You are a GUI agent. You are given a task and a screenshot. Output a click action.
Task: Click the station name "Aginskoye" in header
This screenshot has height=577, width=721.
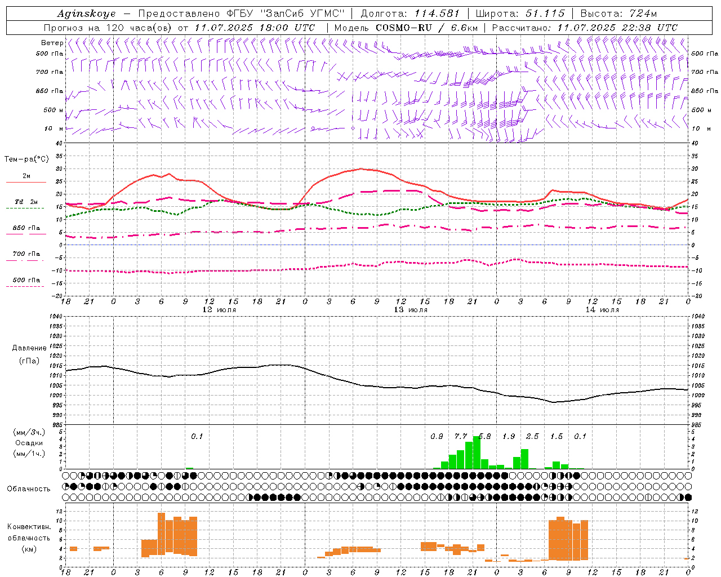pos(86,14)
